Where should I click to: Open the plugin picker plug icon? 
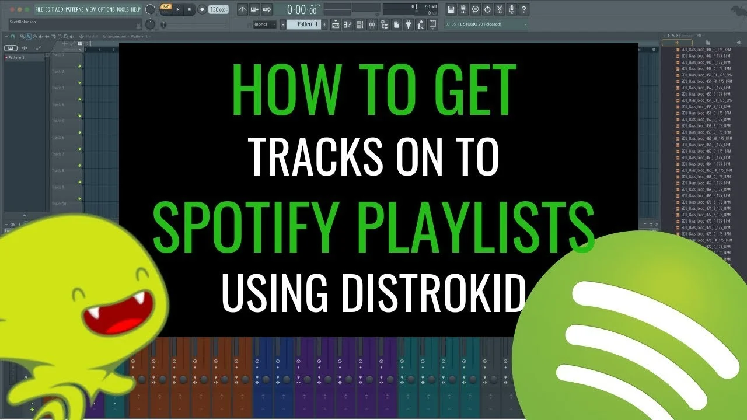click(409, 24)
